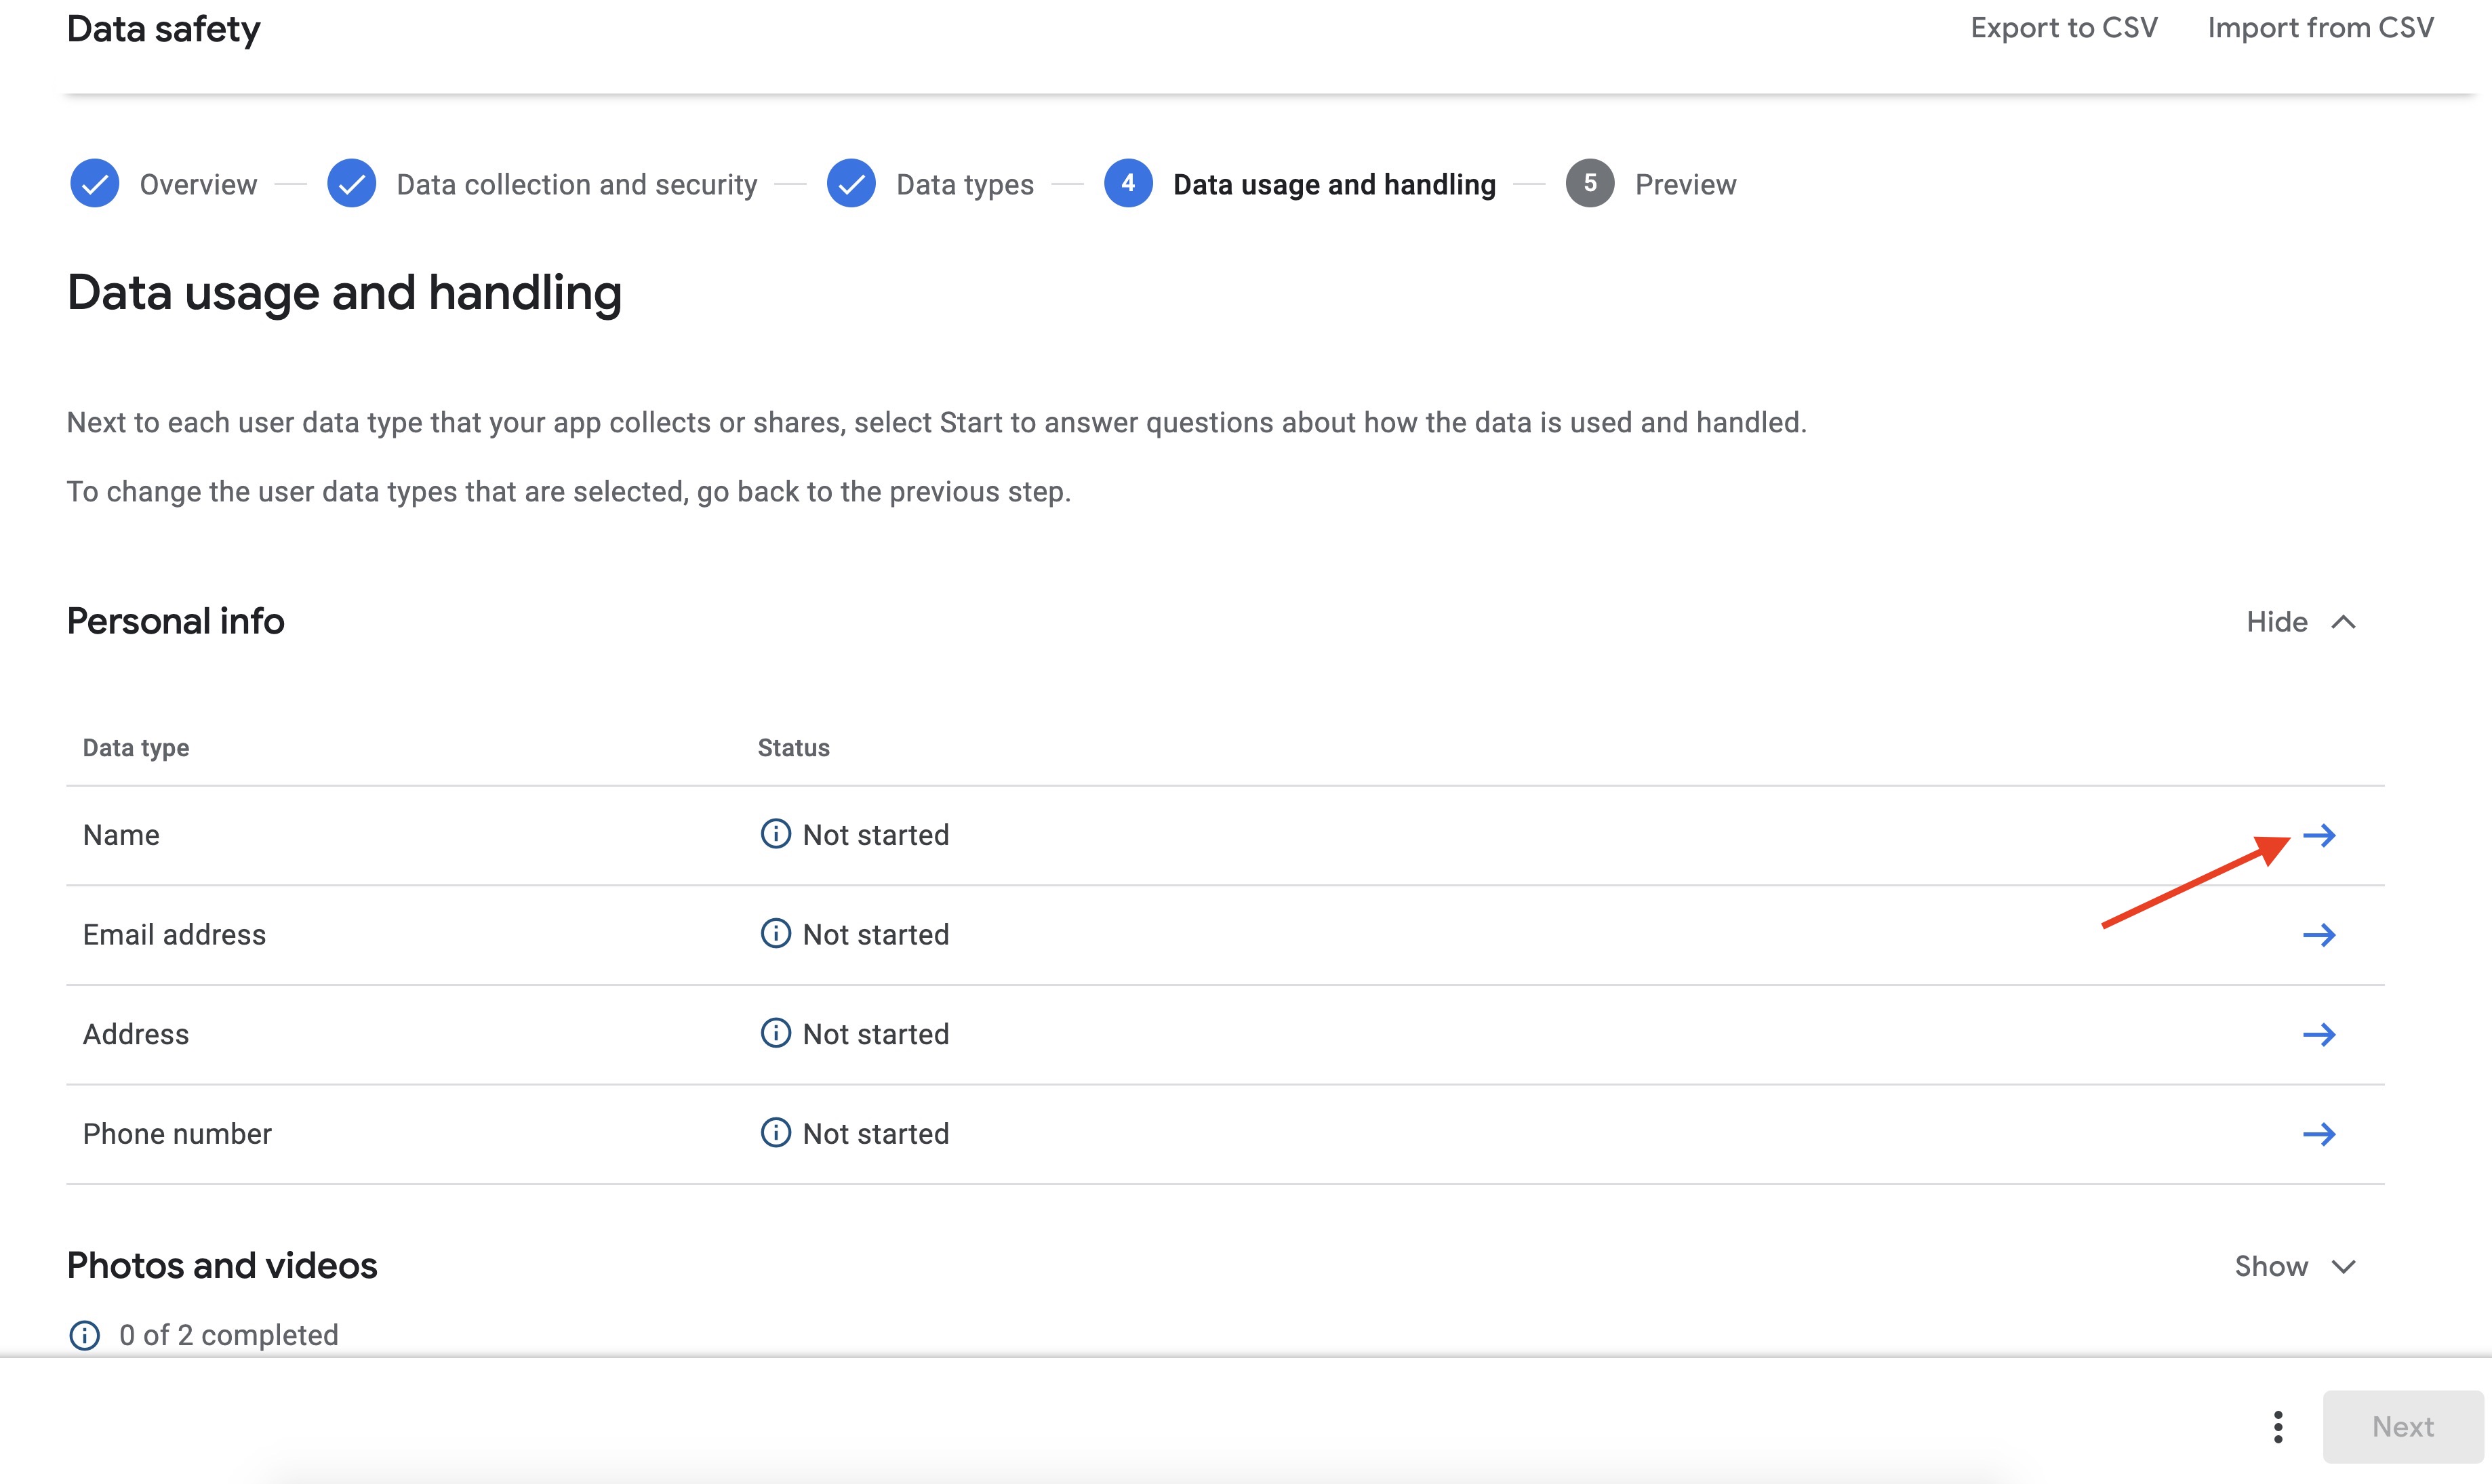
Task: Open the three-dot more options menu
Action: (2278, 1427)
